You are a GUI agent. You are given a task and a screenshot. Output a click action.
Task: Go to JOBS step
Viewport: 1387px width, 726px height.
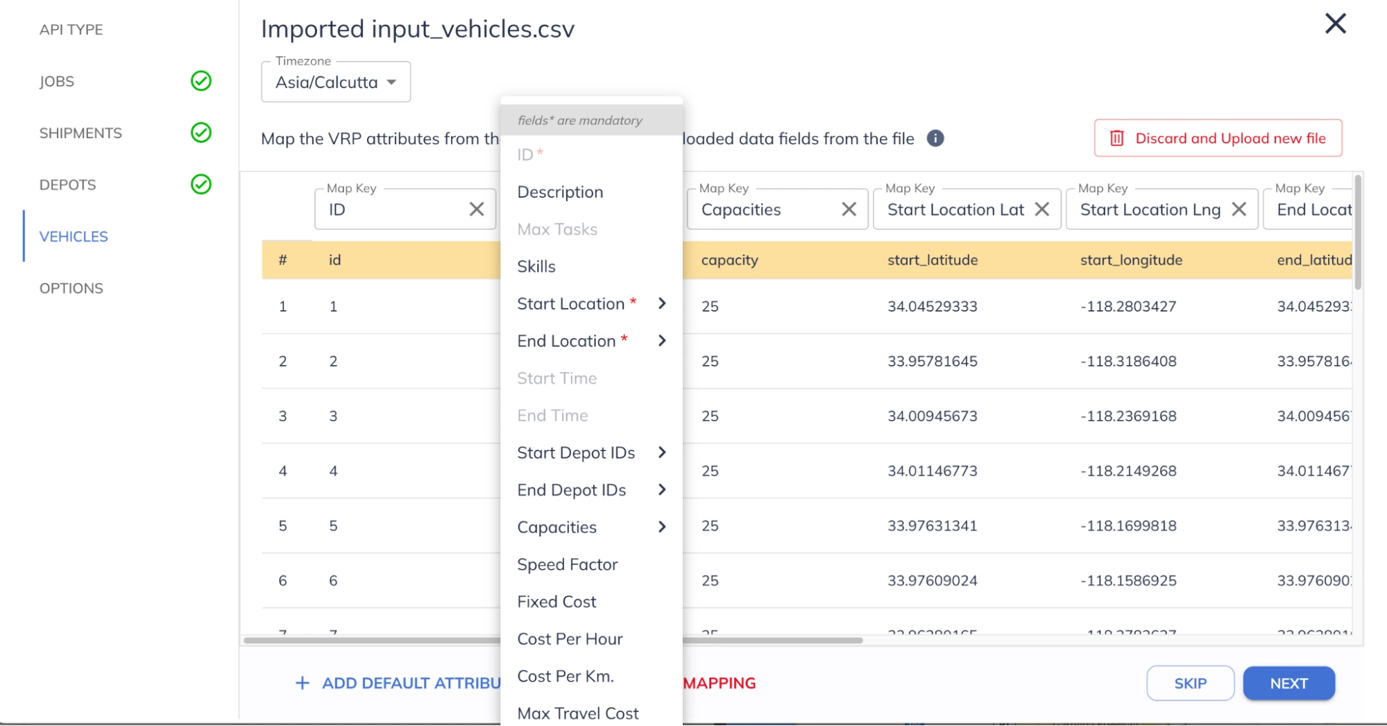click(57, 81)
